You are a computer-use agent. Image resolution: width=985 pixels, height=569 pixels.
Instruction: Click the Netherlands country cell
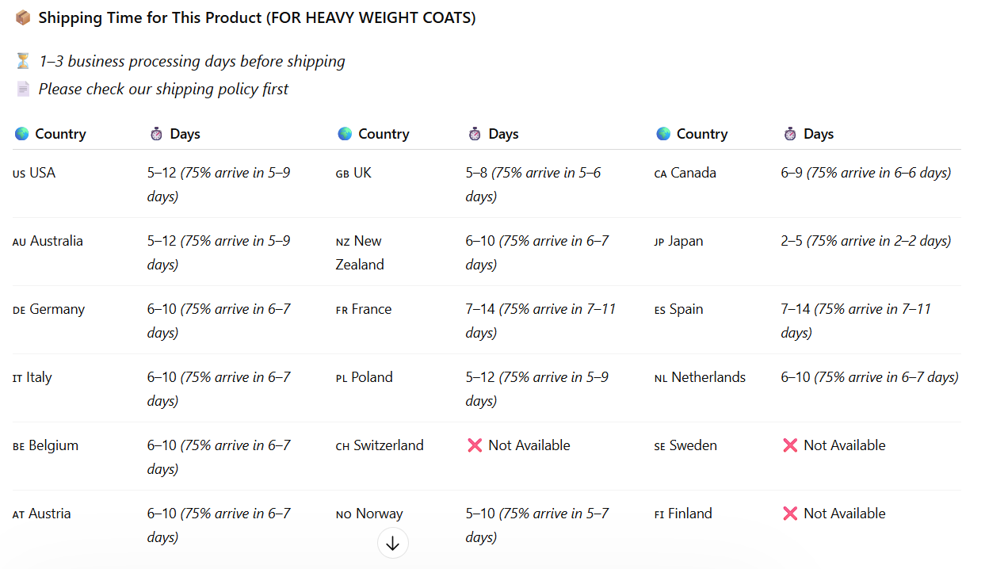(700, 377)
